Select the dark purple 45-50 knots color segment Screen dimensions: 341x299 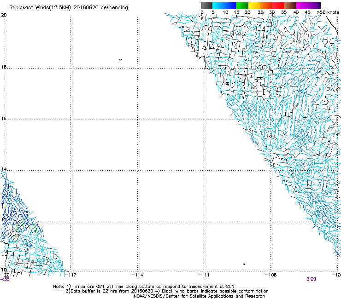pyautogui.click(x=314, y=6)
